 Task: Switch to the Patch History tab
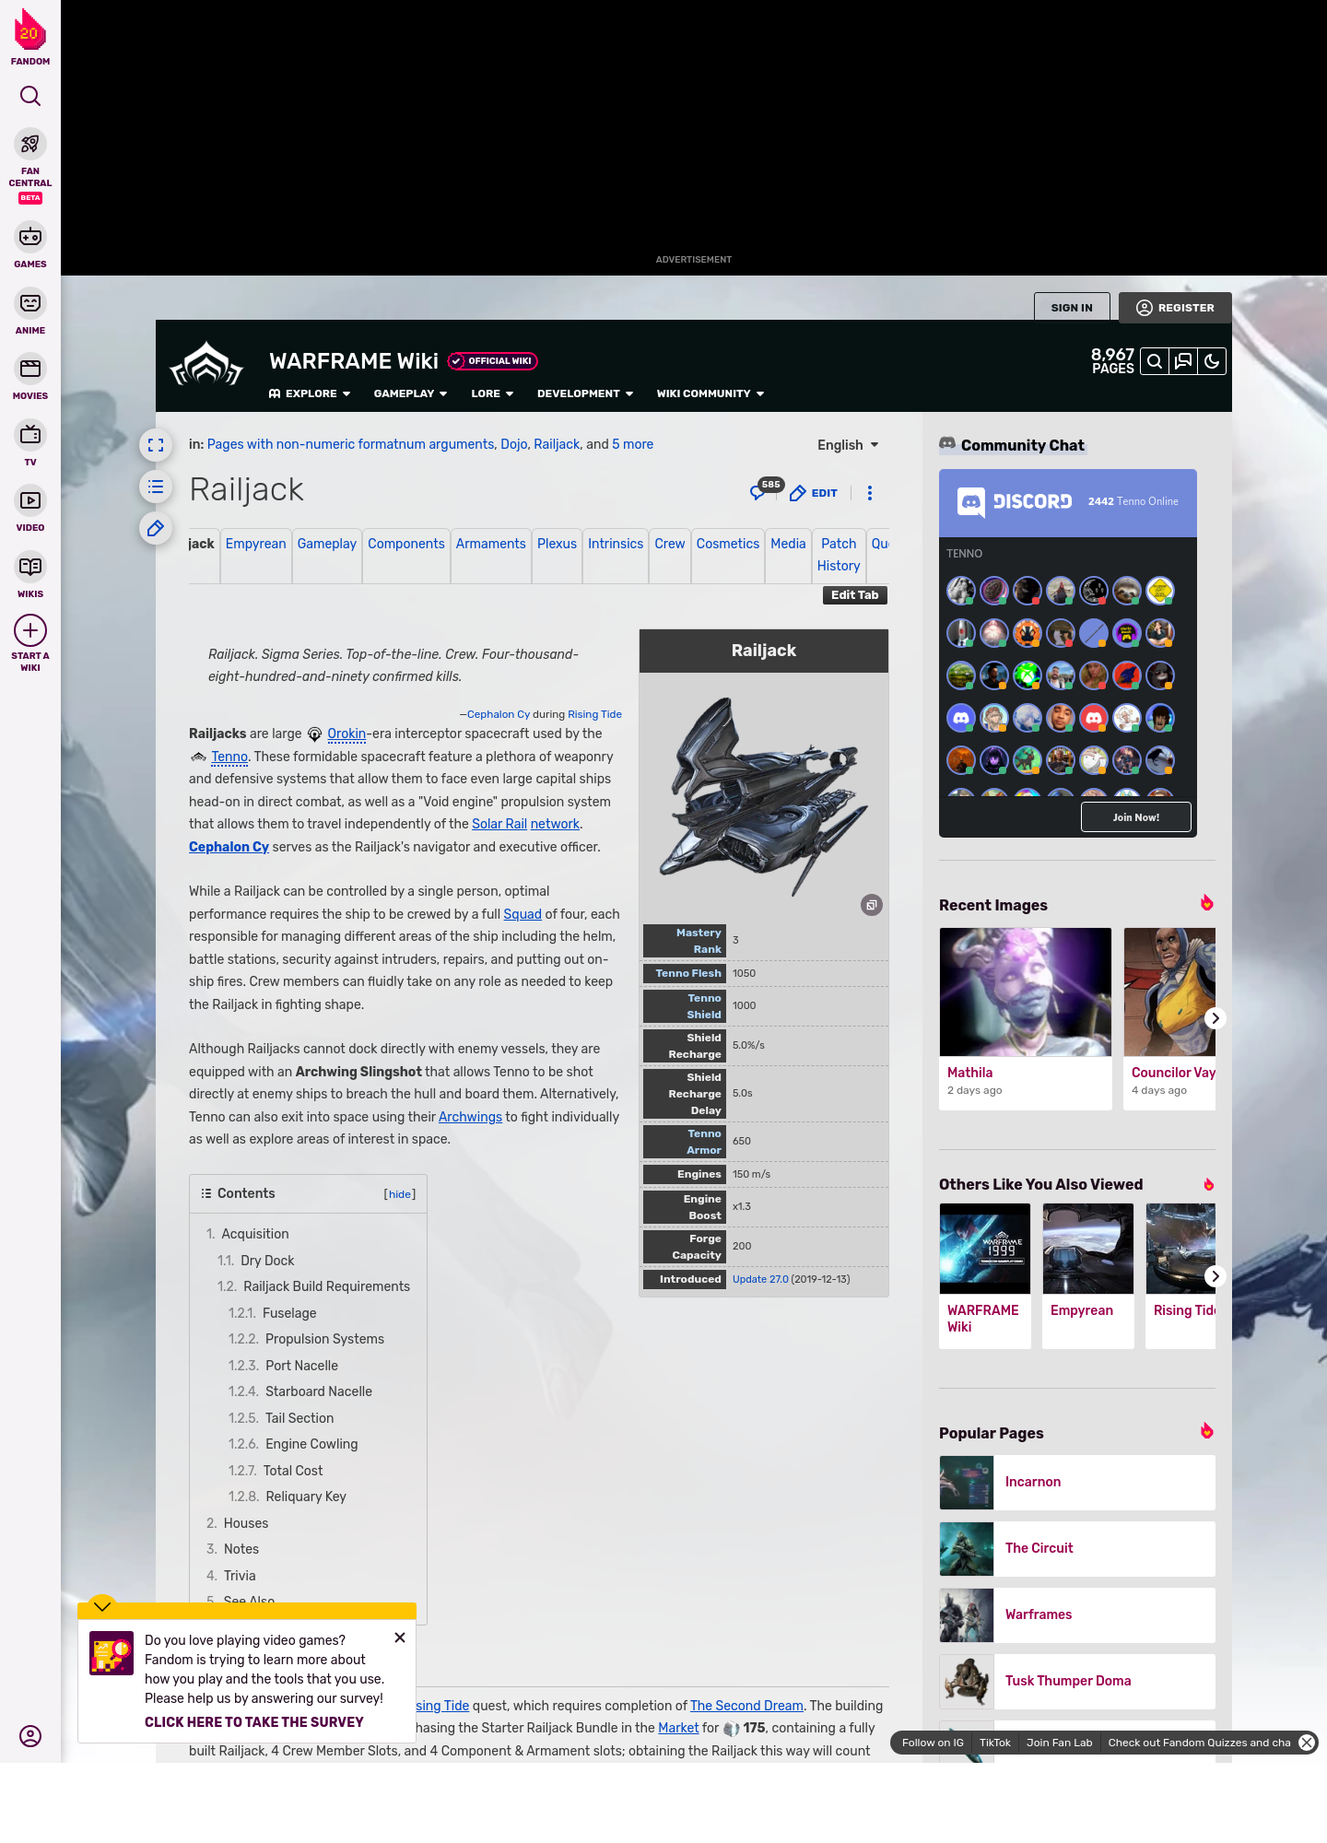pyautogui.click(x=839, y=555)
